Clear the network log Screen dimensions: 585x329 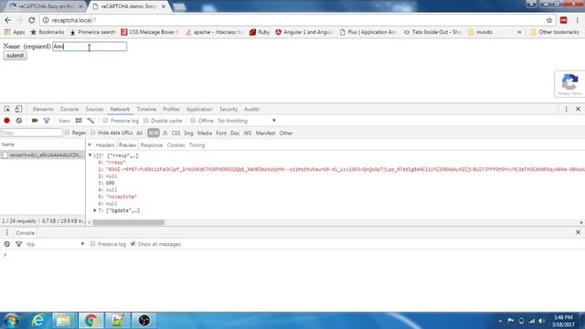pos(19,121)
